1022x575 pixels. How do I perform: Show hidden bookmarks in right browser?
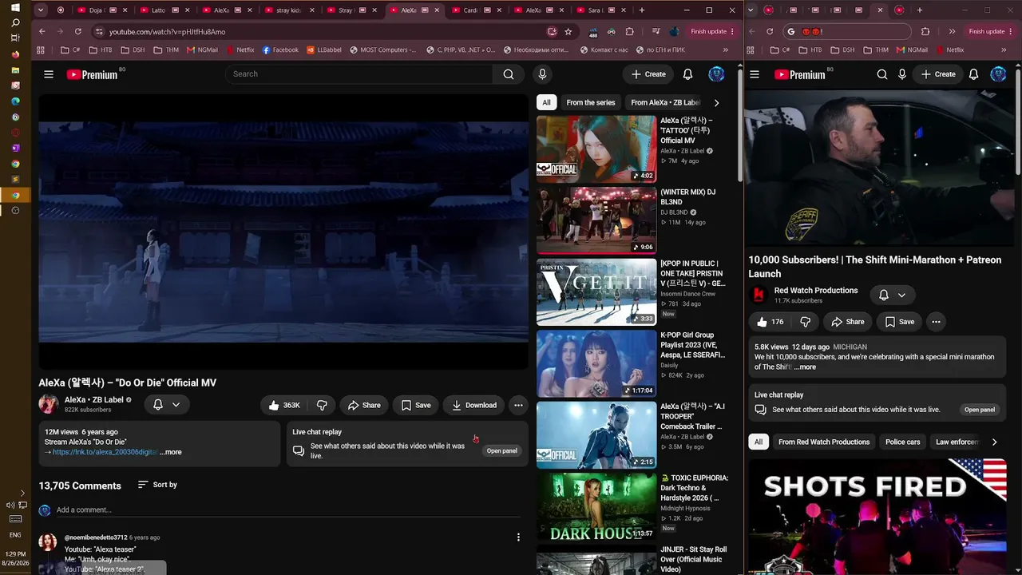pyautogui.click(x=1004, y=50)
